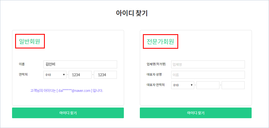Click the 아이디 찾기 button under 일반회원
The height and width of the screenshot is (128, 269).
pyautogui.click(x=68, y=113)
